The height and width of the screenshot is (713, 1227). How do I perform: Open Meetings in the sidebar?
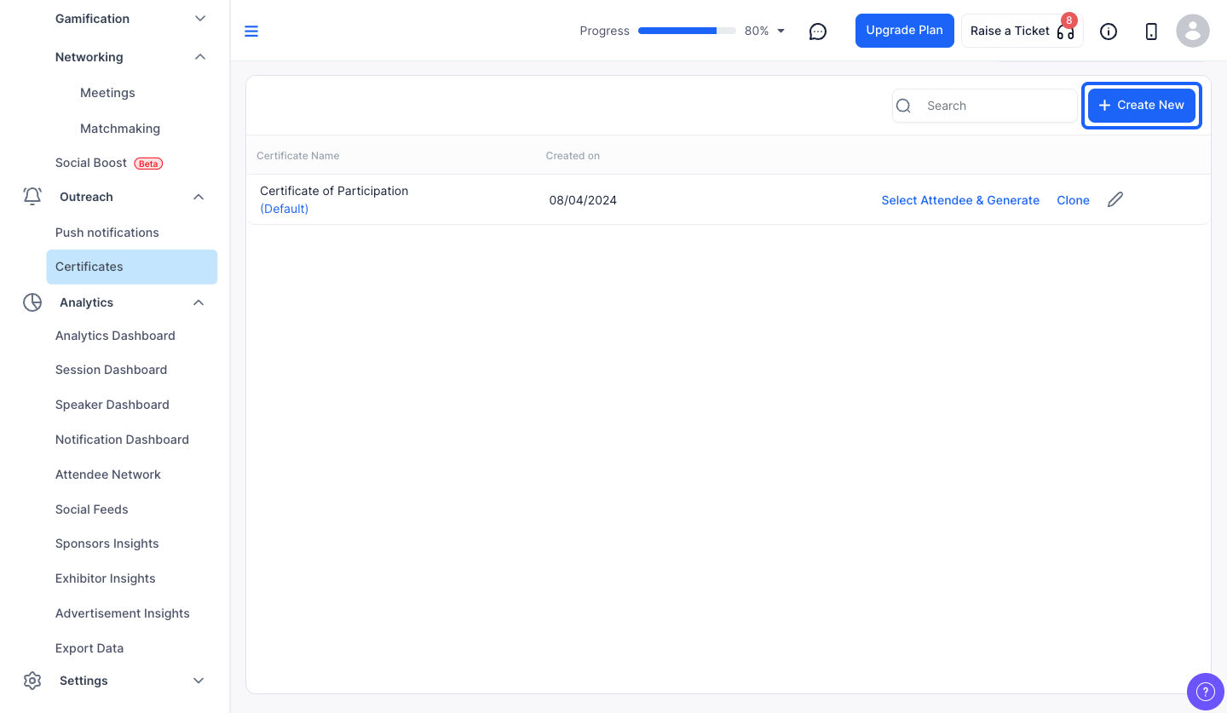tap(107, 93)
